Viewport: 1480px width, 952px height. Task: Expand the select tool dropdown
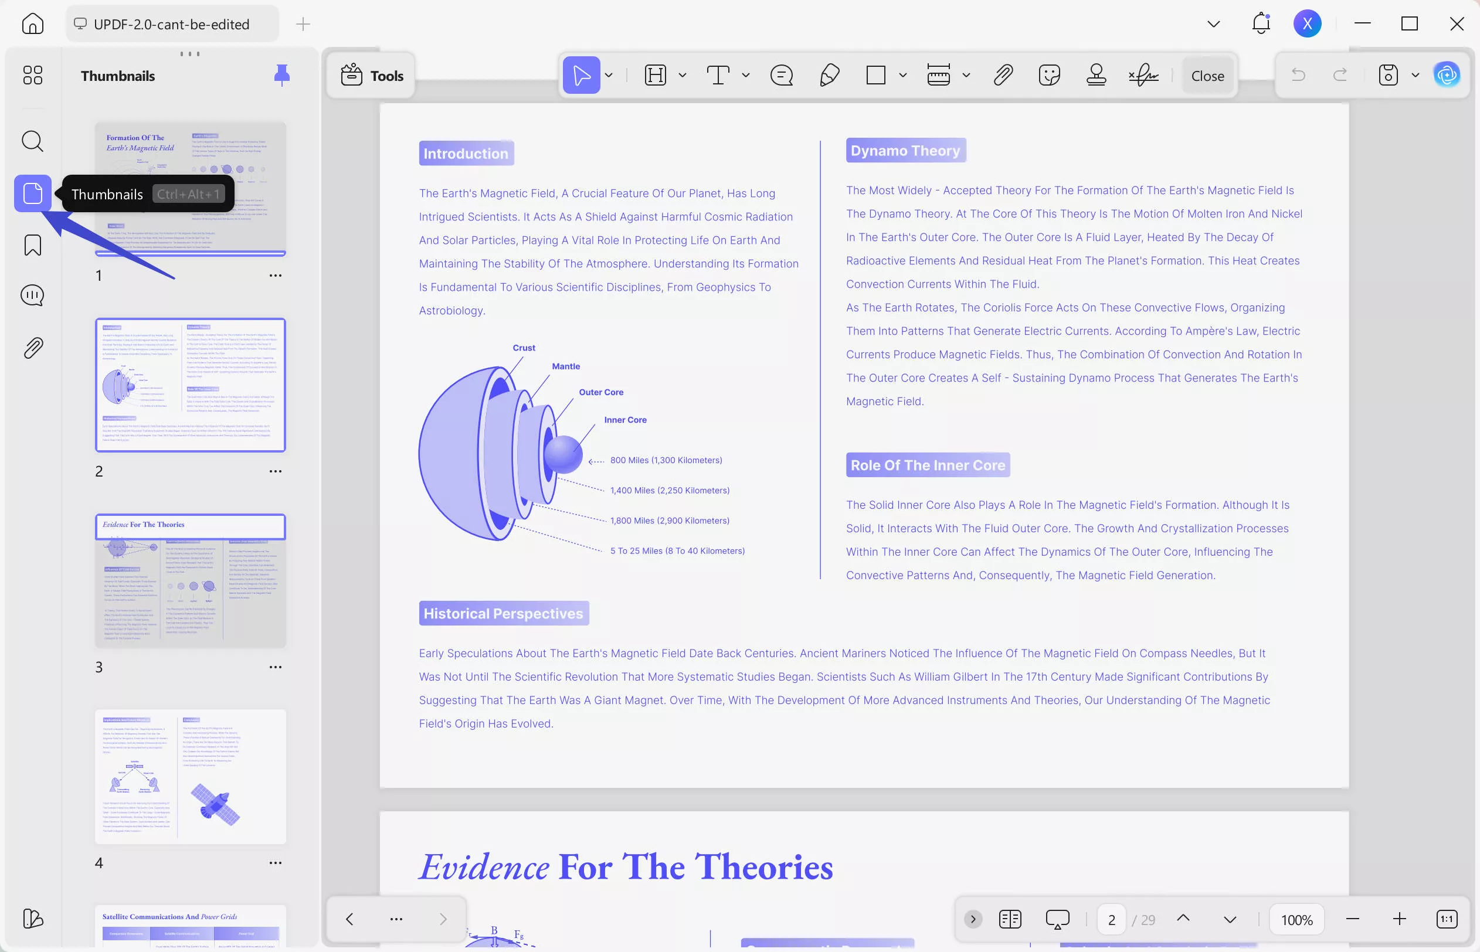click(x=609, y=75)
